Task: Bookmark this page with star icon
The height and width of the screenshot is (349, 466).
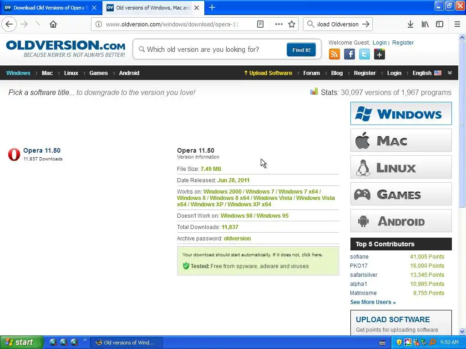Action: 292,25
